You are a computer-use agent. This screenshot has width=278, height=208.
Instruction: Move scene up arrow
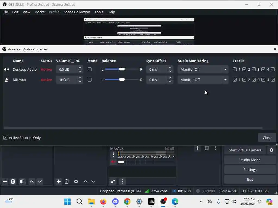pos(32,181)
